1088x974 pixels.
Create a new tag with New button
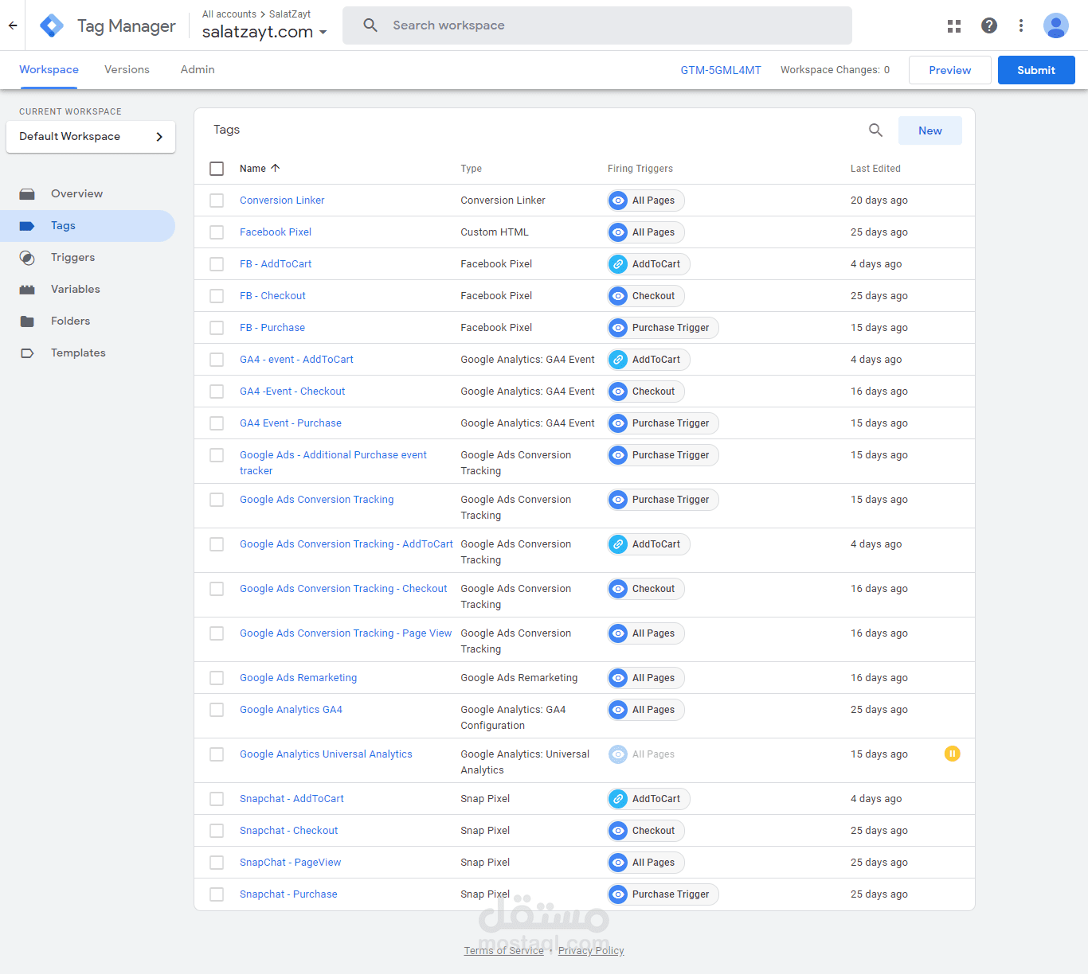[x=930, y=131]
